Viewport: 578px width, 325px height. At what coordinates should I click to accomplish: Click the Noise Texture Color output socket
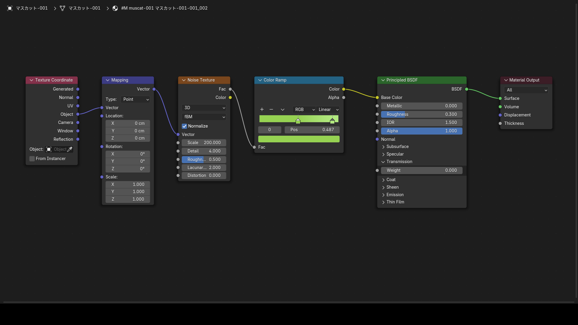(x=230, y=97)
